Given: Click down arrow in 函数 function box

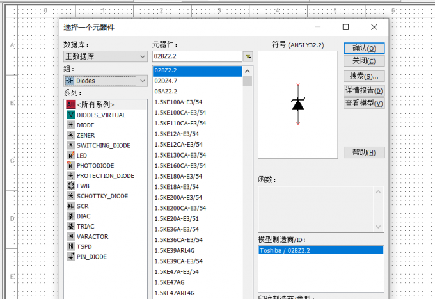Looking at the screenshot, I should pyautogui.click(x=378, y=227).
